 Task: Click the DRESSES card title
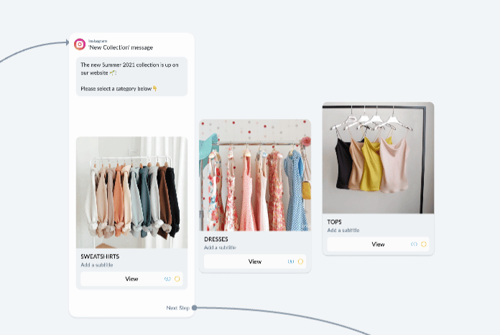216,239
